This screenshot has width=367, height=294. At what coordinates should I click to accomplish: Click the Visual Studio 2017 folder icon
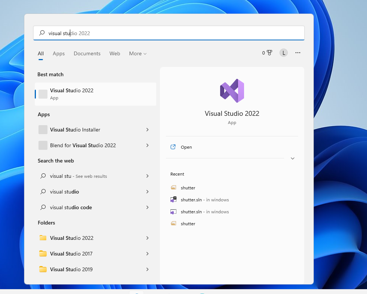click(43, 253)
